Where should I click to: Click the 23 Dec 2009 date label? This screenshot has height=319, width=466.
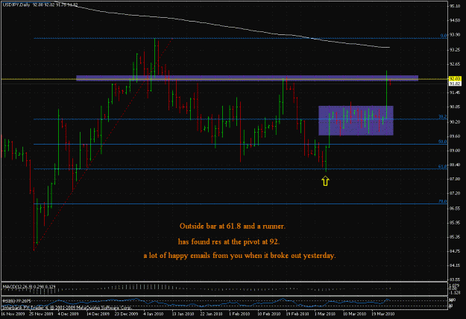126,314
